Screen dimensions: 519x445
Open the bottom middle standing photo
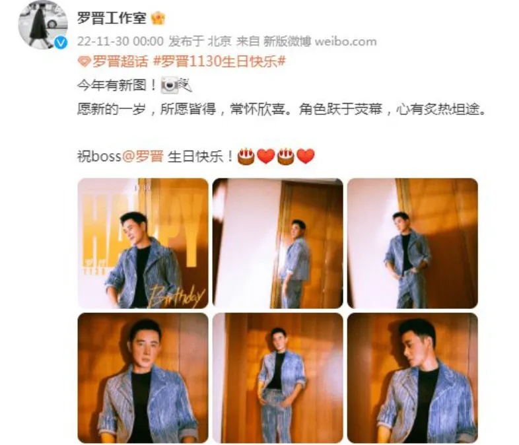278,378
